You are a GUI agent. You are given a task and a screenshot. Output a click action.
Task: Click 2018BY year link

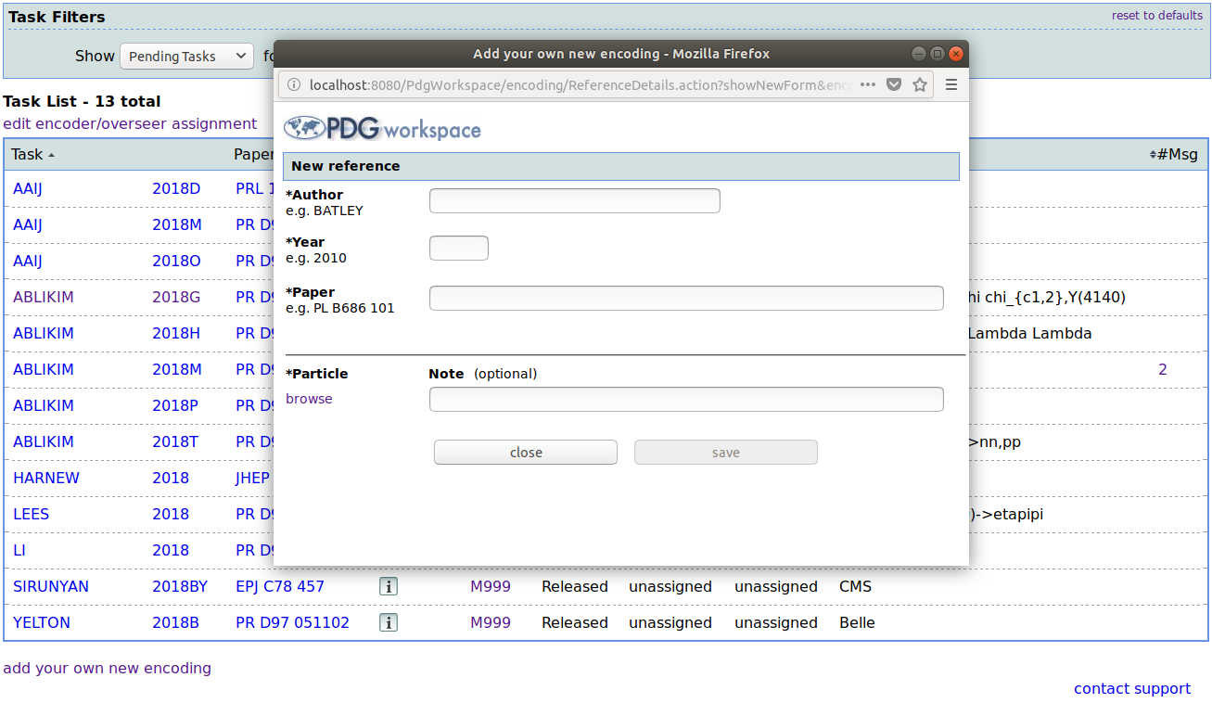point(180,586)
